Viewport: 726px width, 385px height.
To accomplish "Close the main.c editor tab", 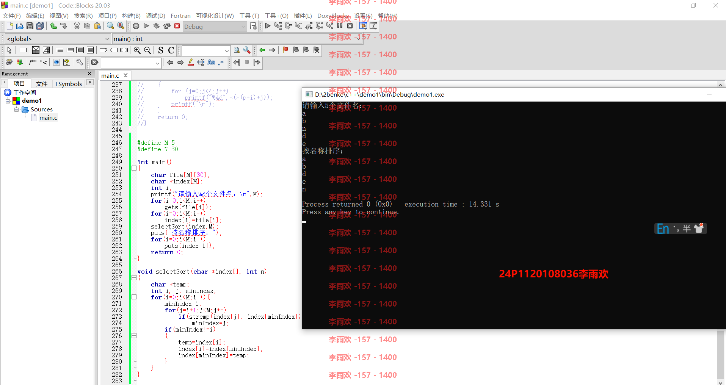I will [x=125, y=75].
